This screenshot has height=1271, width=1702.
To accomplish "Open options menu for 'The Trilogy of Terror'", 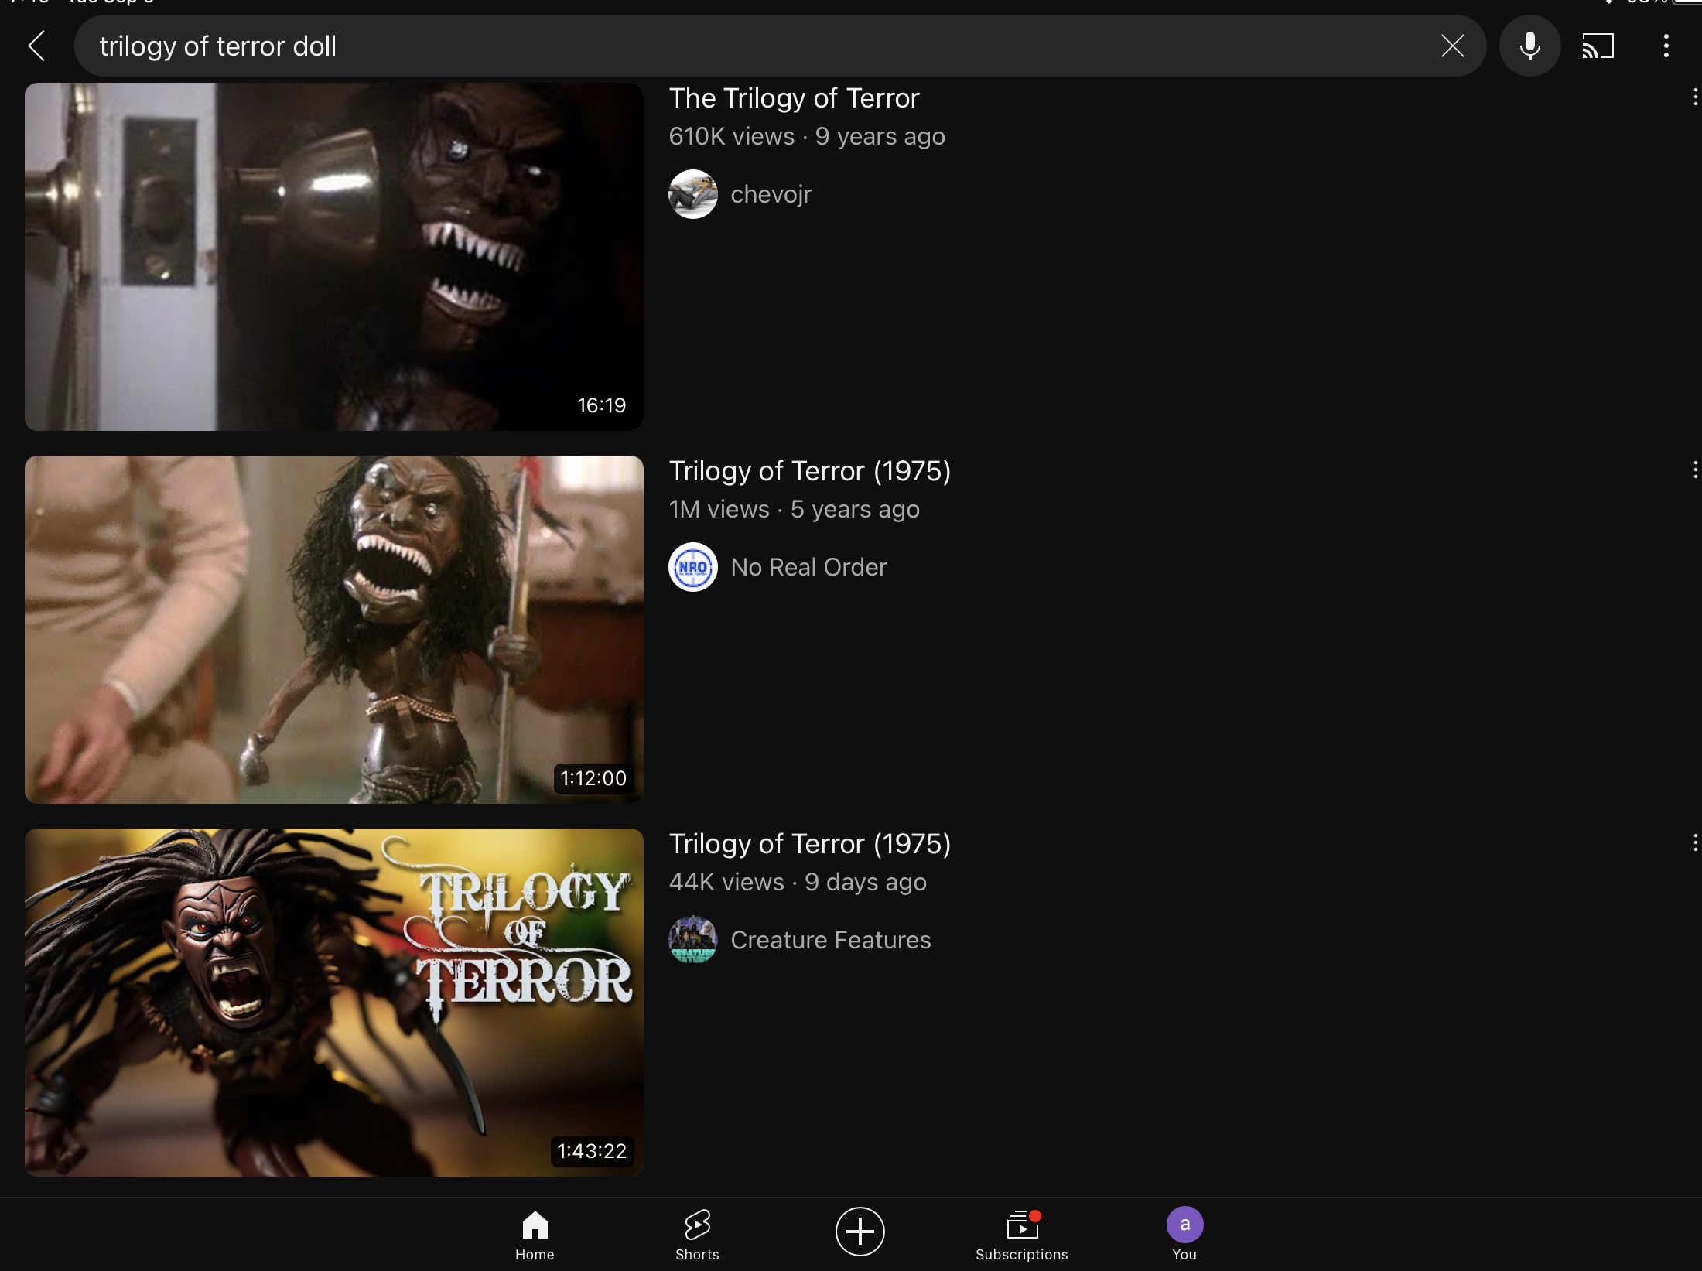I will (1694, 97).
